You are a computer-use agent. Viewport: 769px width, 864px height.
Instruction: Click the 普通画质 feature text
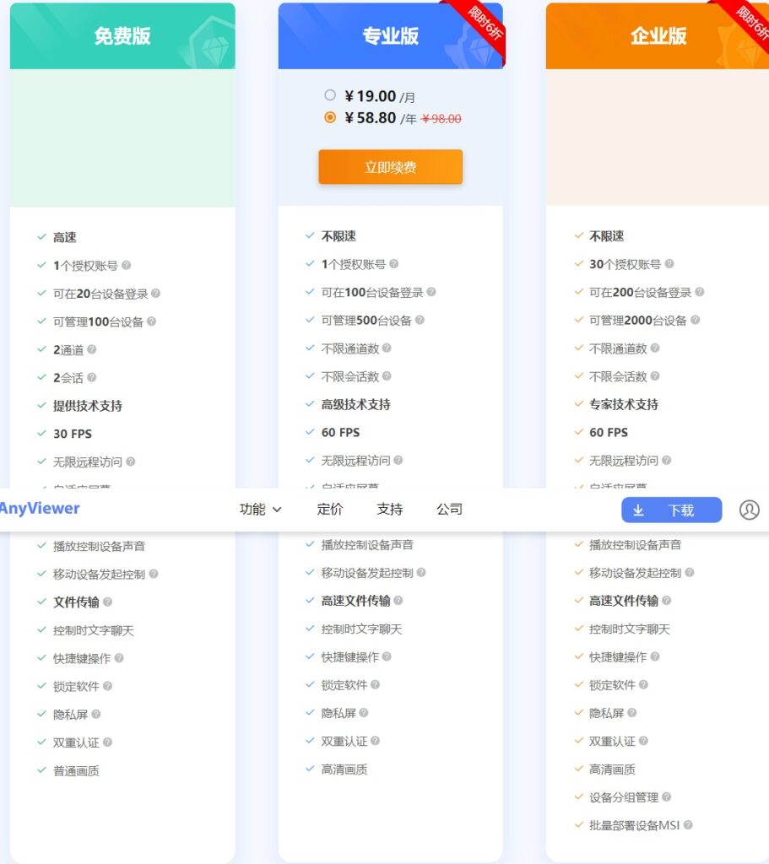pyautogui.click(x=76, y=771)
